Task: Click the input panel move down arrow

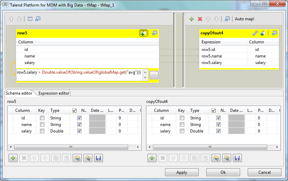Action: pyautogui.click(x=19, y=19)
